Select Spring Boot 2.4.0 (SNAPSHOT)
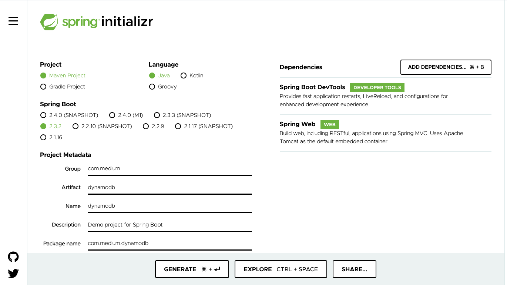507x285 pixels. click(69, 115)
